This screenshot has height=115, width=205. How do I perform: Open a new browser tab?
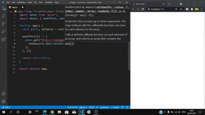click(x=169, y=4)
